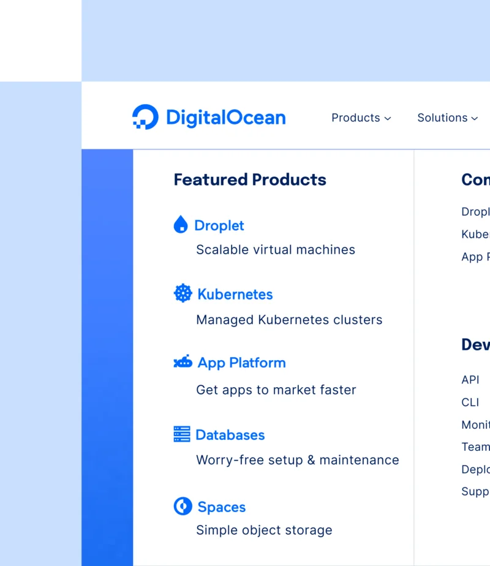This screenshot has height=566, width=490.
Task: Open the Kubernetes product link
Action: (x=235, y=294)
